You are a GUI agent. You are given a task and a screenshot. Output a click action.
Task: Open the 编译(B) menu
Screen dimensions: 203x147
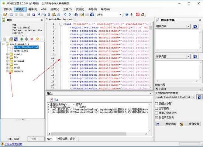[32, 9]
